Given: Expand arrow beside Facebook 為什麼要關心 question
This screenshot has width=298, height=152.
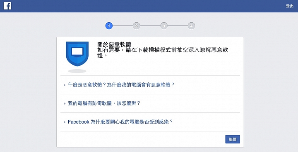Looking at the screenshot, I should [x=65, y=122].
